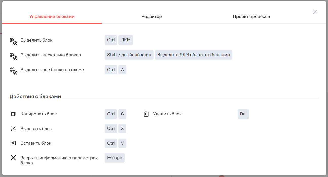Click the X icon beside Закрыть информацию о параметрах

coord(13,158)
